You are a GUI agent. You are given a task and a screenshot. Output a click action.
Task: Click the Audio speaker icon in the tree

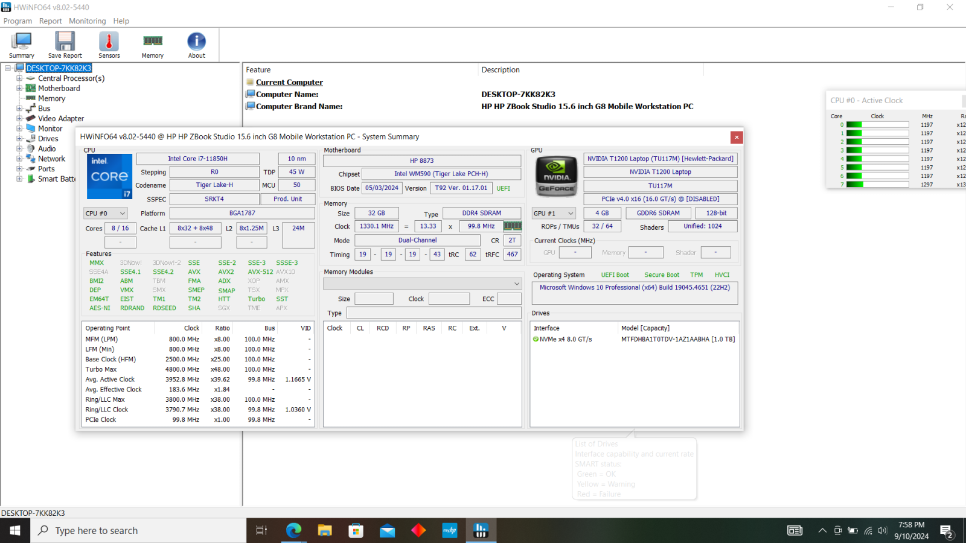click(31, 148)
